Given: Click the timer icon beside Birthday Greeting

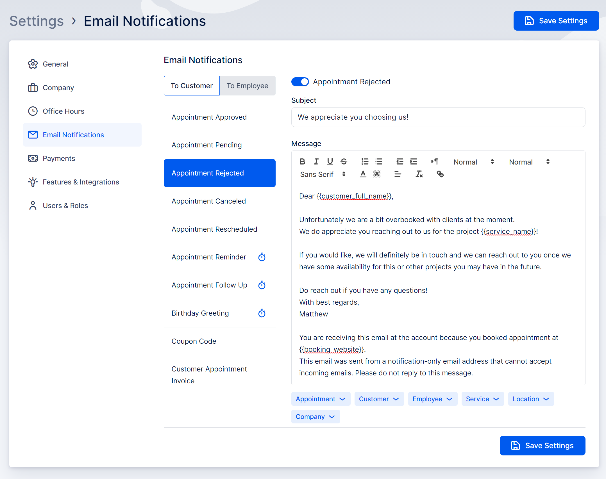Looking at the screenshot, I should 262,313.
